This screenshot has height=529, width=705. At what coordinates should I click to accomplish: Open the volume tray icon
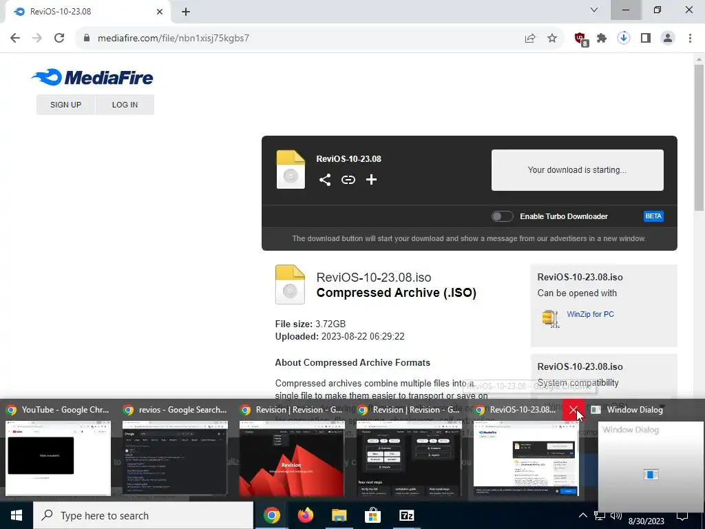pyautogui.click(x=616, y=515)
